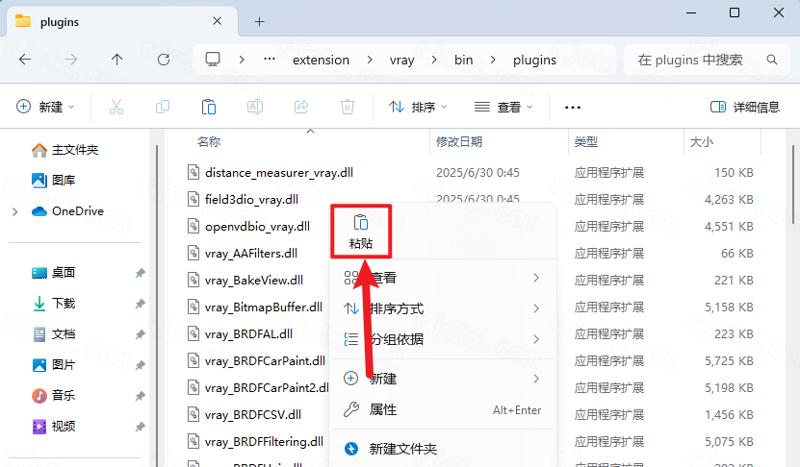
Task: Open a new tab with plus button
Action: (x=259, y=21)
